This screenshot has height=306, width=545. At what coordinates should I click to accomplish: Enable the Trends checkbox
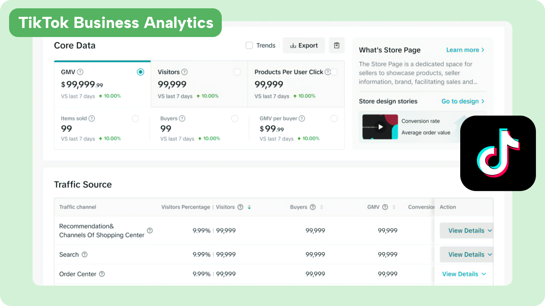point(249,45)
